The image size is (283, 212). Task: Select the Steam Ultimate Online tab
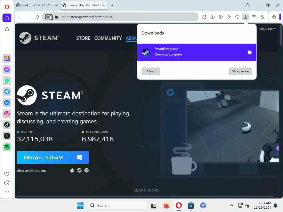[x=84, y=5]
